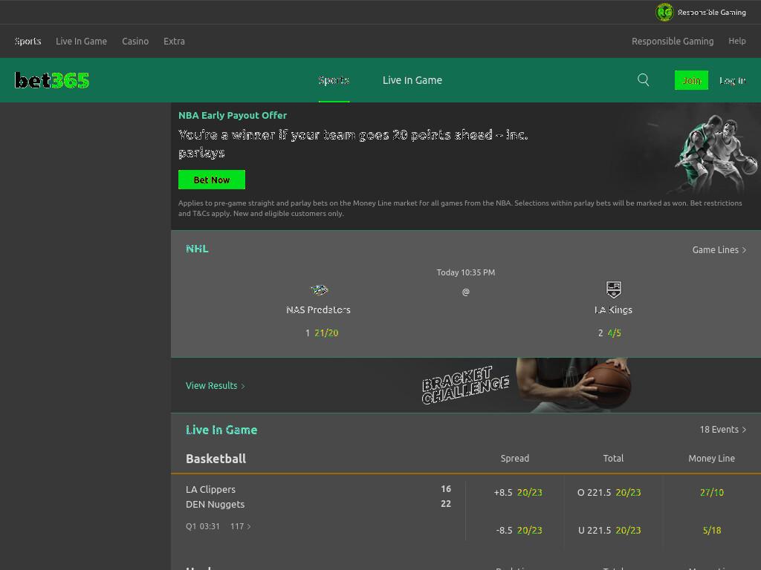Click the NBA players promotional image

click(715, 155)
